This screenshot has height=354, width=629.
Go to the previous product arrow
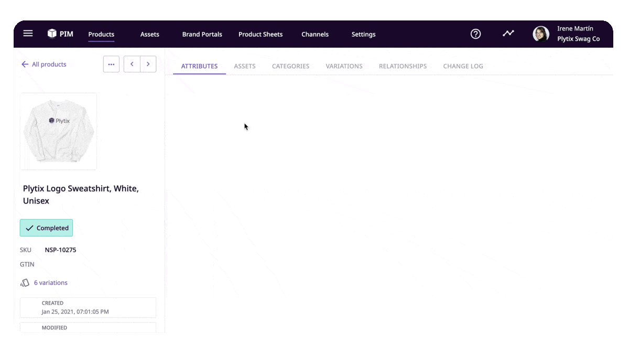[x=132, y=64]
